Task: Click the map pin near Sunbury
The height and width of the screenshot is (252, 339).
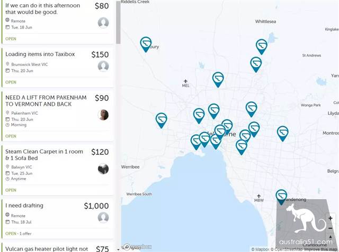Action: (146, 43)
